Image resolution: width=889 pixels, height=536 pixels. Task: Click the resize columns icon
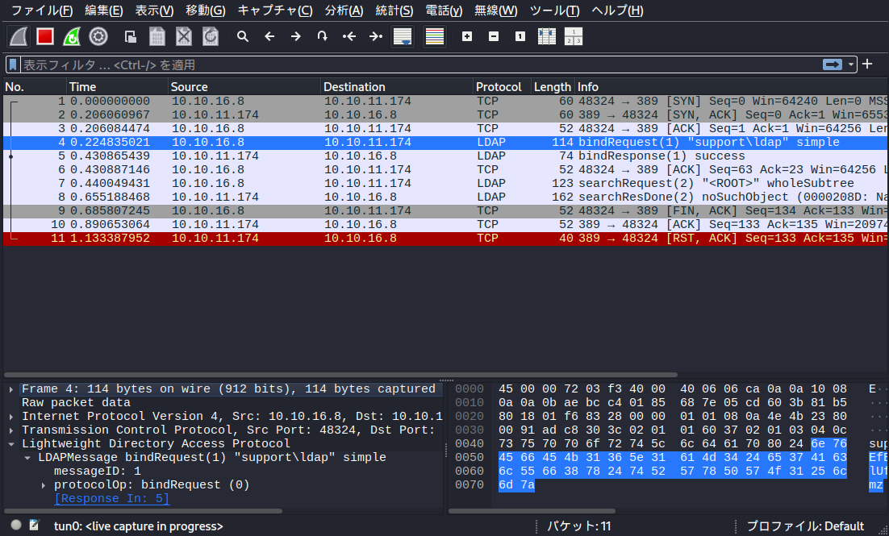[547, 36]
